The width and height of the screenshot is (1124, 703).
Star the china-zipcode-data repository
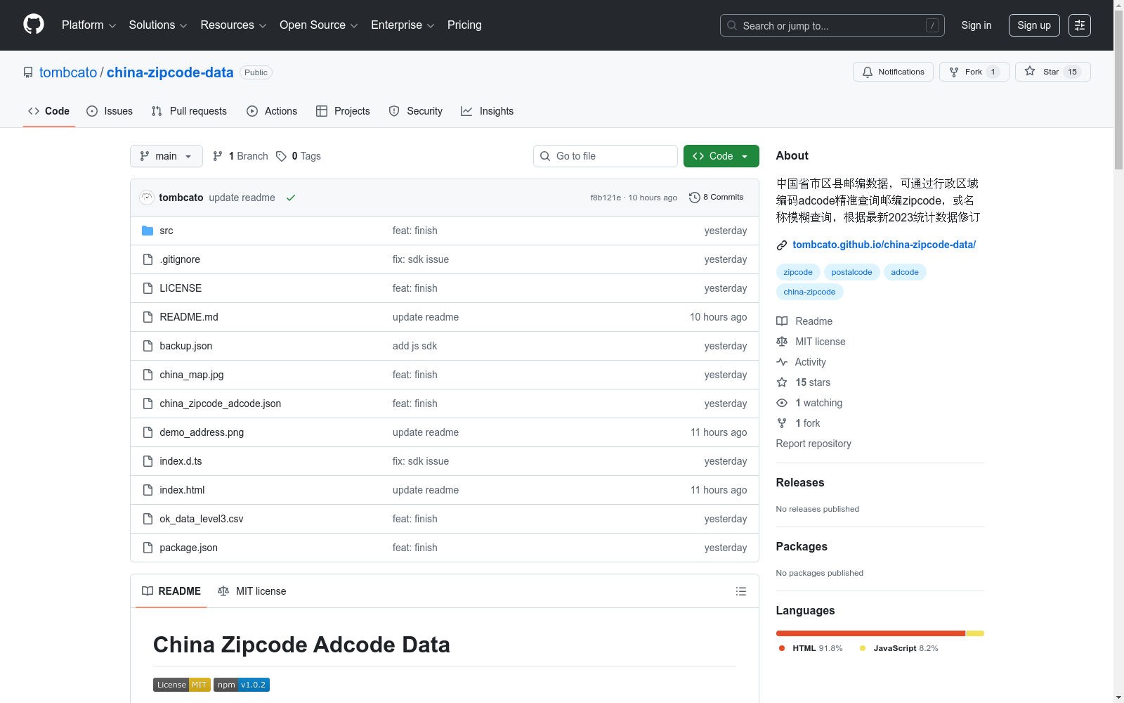coord(1052,72)
